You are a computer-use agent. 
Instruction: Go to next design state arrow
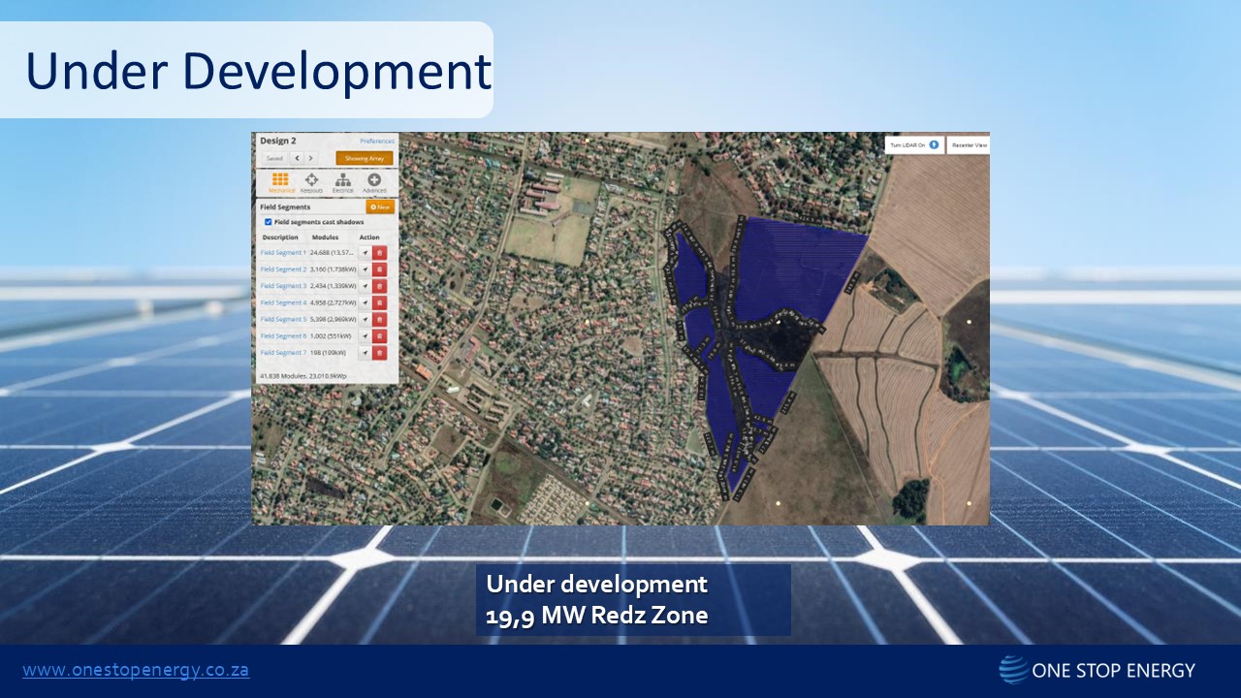[x=310, y=158]
